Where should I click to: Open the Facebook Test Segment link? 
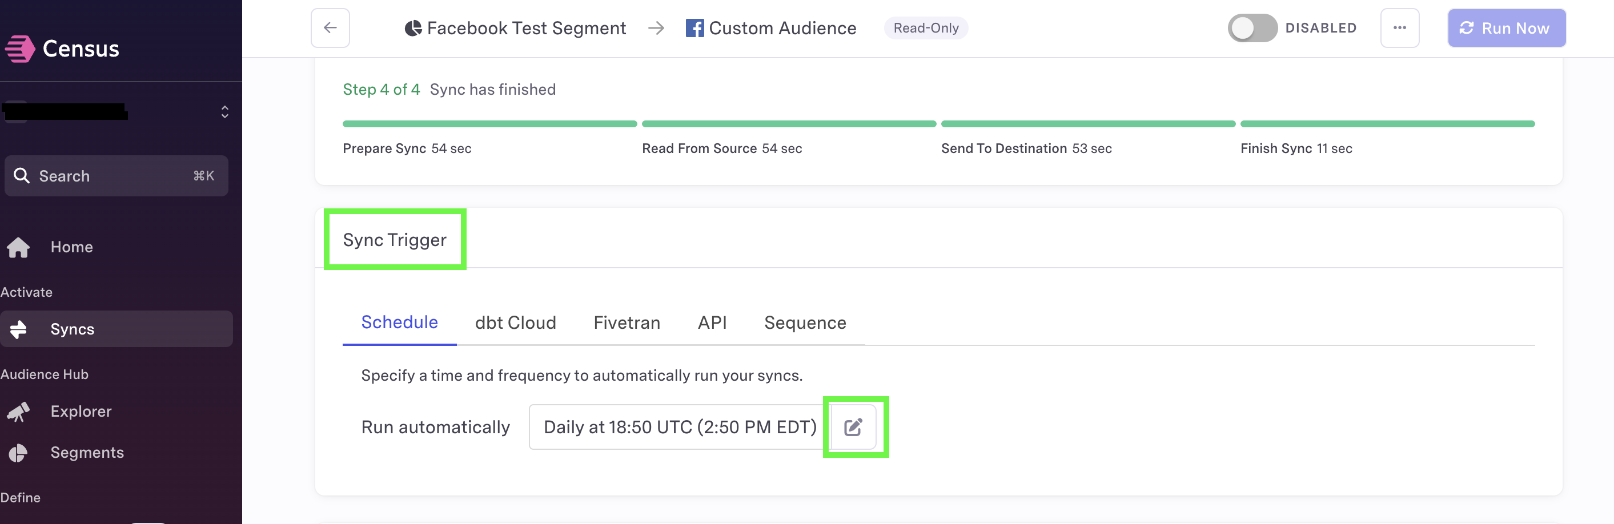pos(515,28)
